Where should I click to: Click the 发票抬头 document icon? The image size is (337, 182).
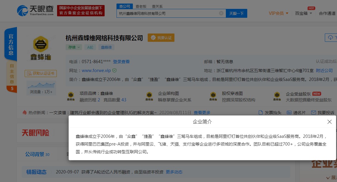click(x=261, y=113)
